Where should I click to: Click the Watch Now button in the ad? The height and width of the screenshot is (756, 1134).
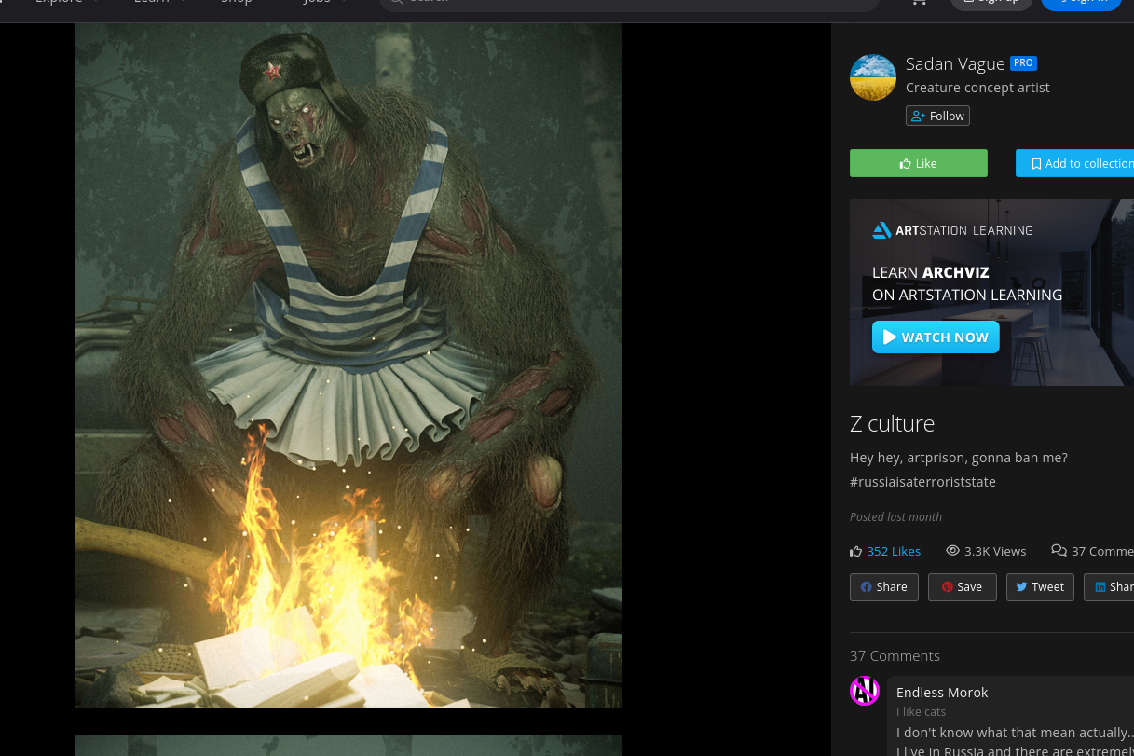tap(936, 337)
